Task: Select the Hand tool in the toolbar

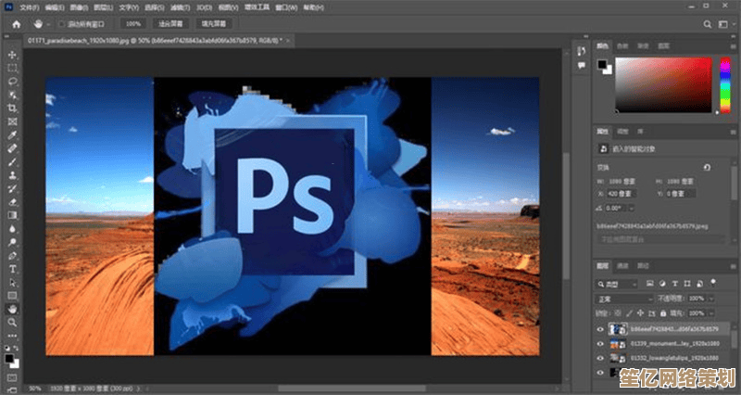Action: coord(12,309)
